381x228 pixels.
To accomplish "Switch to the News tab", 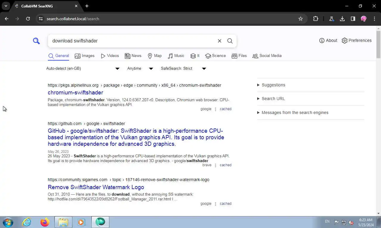I will pyautogui.click(x=133, y=56).
